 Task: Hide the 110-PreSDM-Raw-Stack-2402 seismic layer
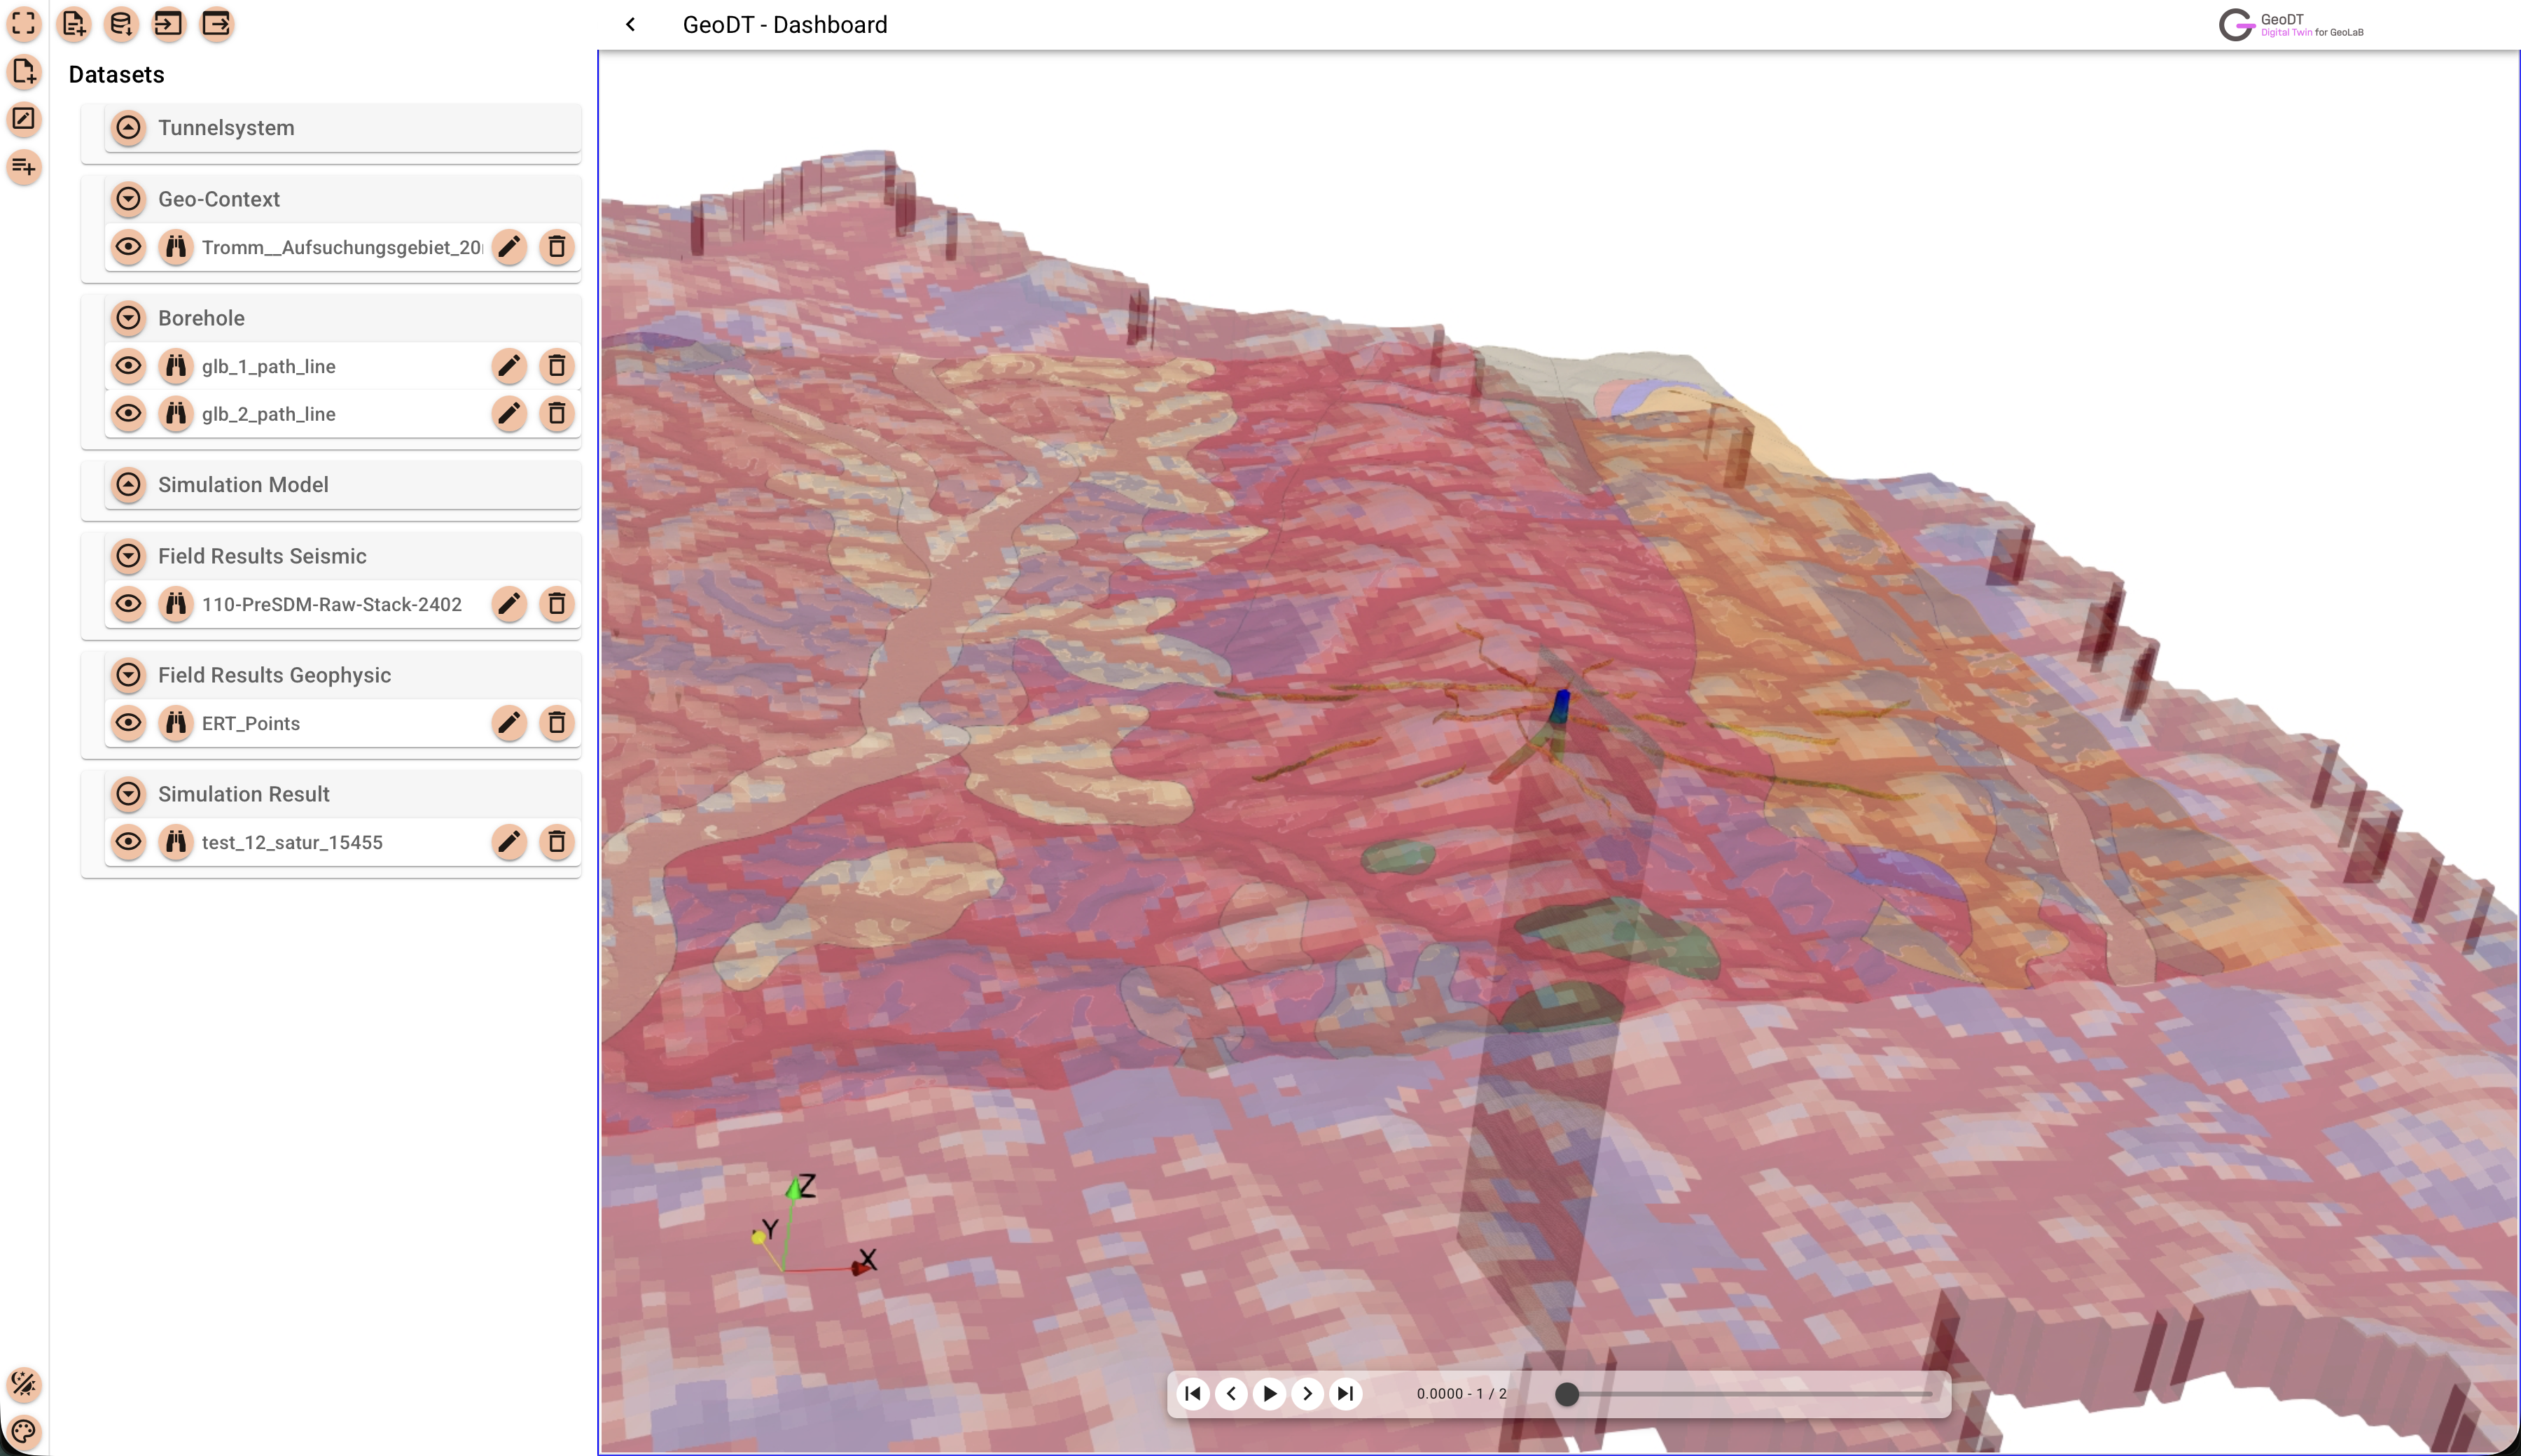[x=128, y=604]
